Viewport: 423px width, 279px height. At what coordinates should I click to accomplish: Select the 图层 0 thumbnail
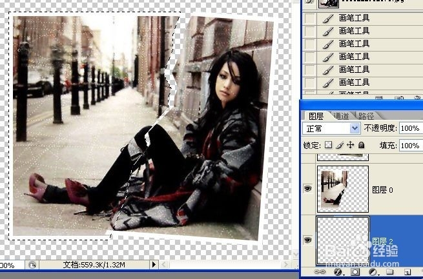pos(343,189)
